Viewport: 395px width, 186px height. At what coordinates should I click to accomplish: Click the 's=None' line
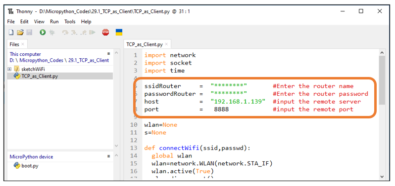coord(155,133)
